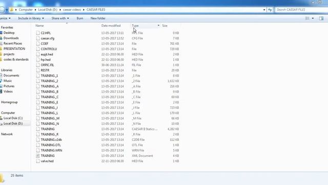
Task: Sort by the Name column header
Action: point(40,26)
